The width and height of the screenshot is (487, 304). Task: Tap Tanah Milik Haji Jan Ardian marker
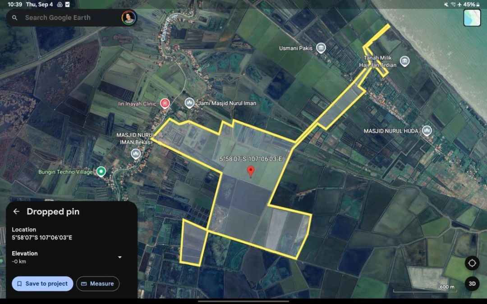pos(404,61)
